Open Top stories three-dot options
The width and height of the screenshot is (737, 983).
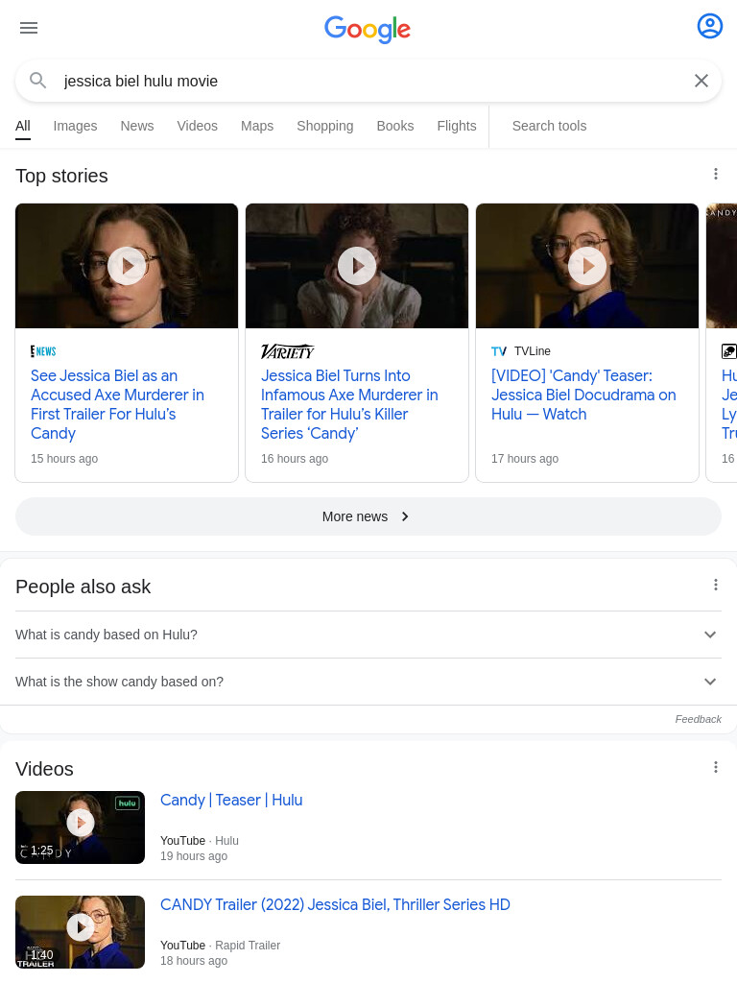pyautogui.click(x=715, y=174)
